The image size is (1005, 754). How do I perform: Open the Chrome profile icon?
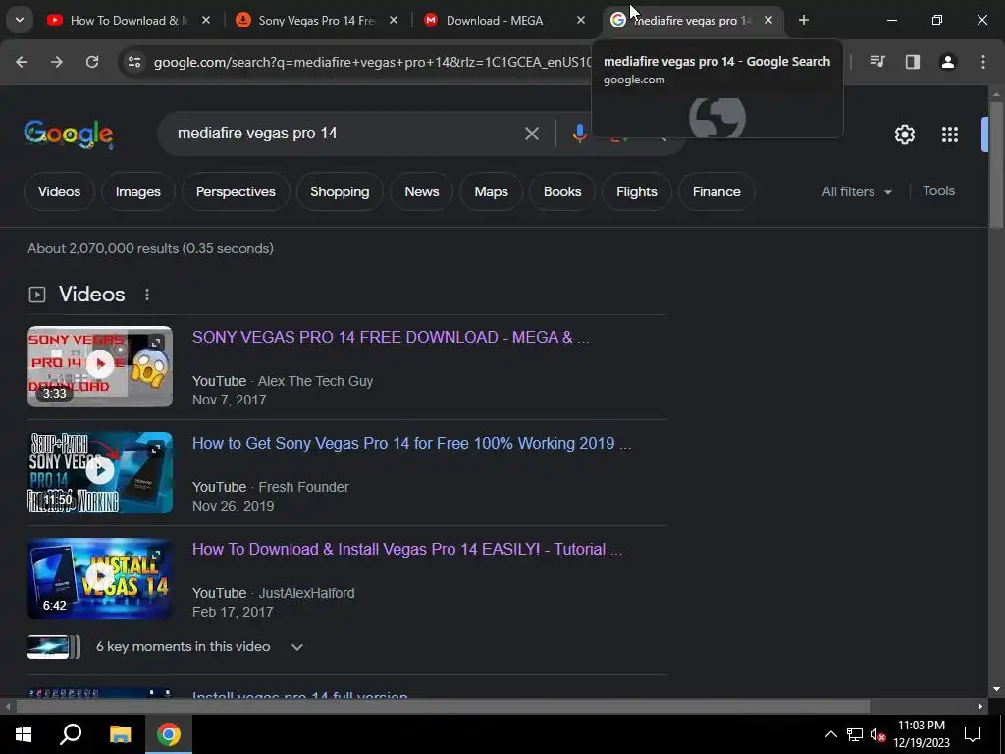pyautogui.click(x=947, y=62)
